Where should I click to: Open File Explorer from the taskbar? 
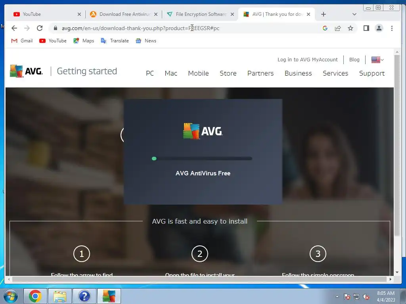click(60, 296)
